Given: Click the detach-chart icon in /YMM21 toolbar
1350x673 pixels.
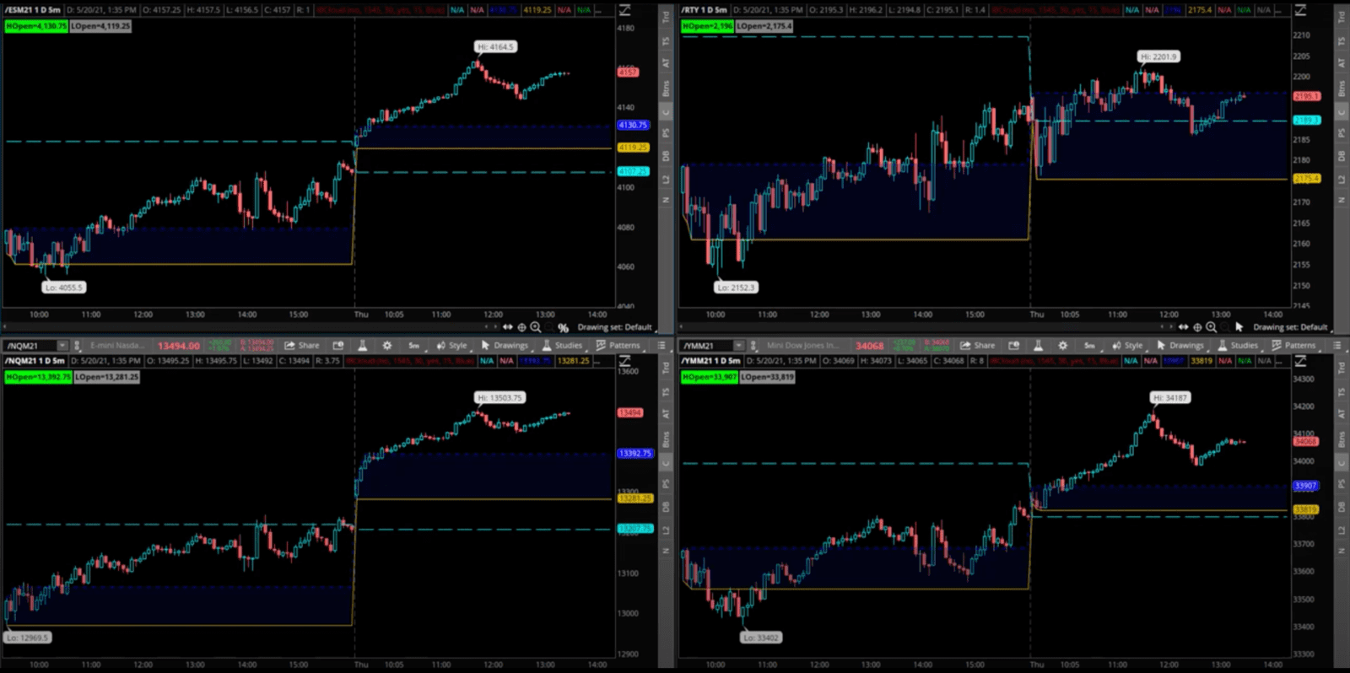Looking at the screenshot, I should tap(1014, 346).
